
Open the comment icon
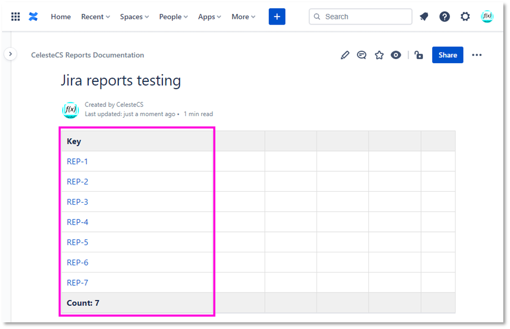click(x=361, y=55)
